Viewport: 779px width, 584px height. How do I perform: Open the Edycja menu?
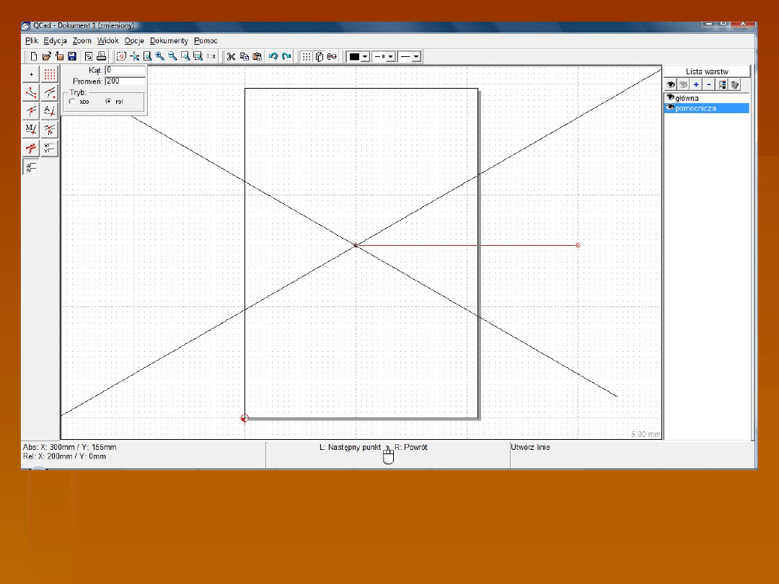[55, 41]
